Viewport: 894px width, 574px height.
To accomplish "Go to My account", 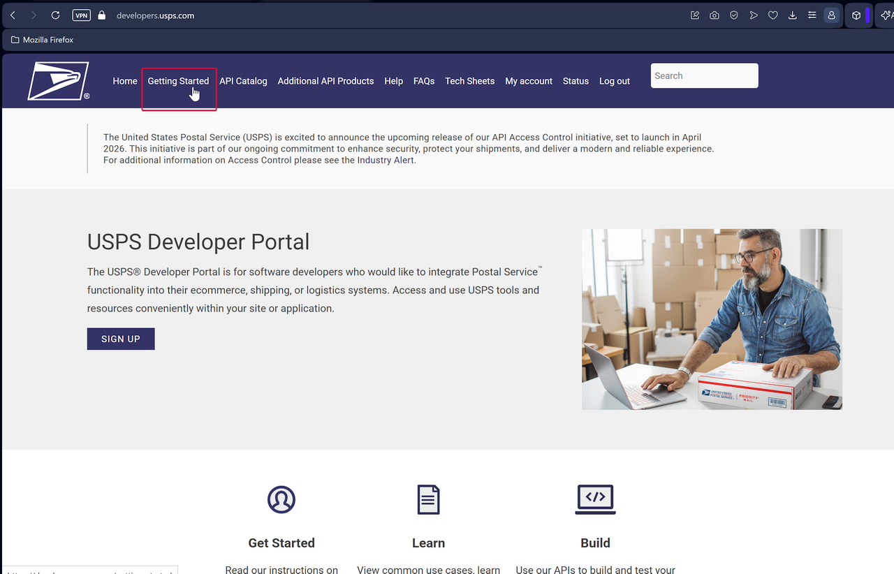I will pos(529,81).
